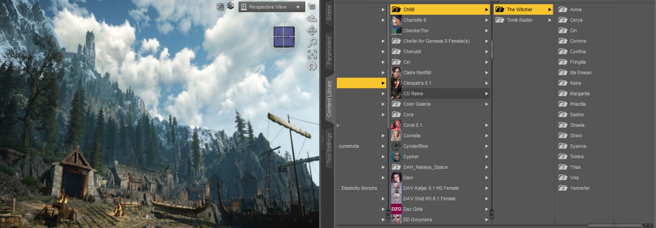Expand the Cypher submenu arrow

486,156
